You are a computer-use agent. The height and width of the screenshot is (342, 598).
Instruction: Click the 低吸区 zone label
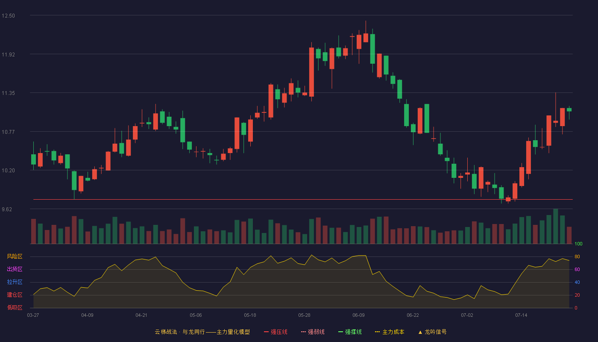(x=15, y=308)
